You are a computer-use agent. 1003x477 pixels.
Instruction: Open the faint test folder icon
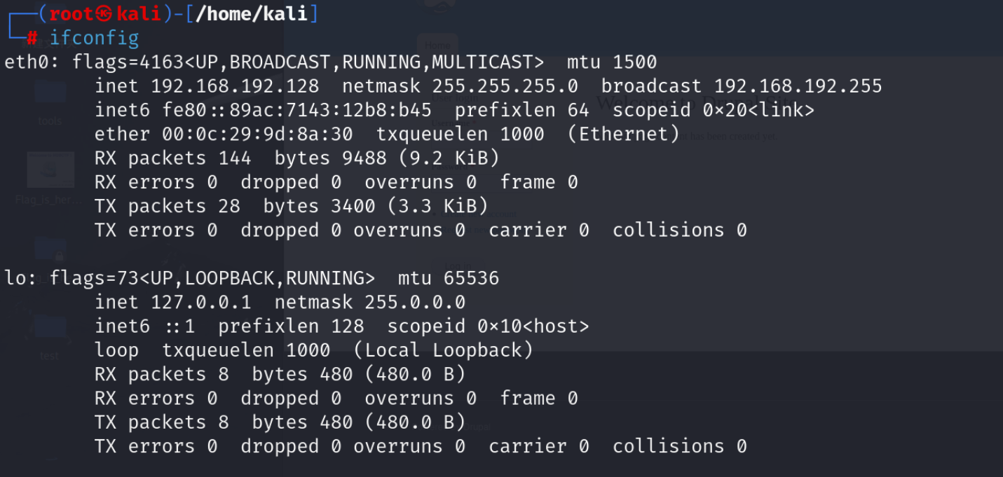pos(49,329)
